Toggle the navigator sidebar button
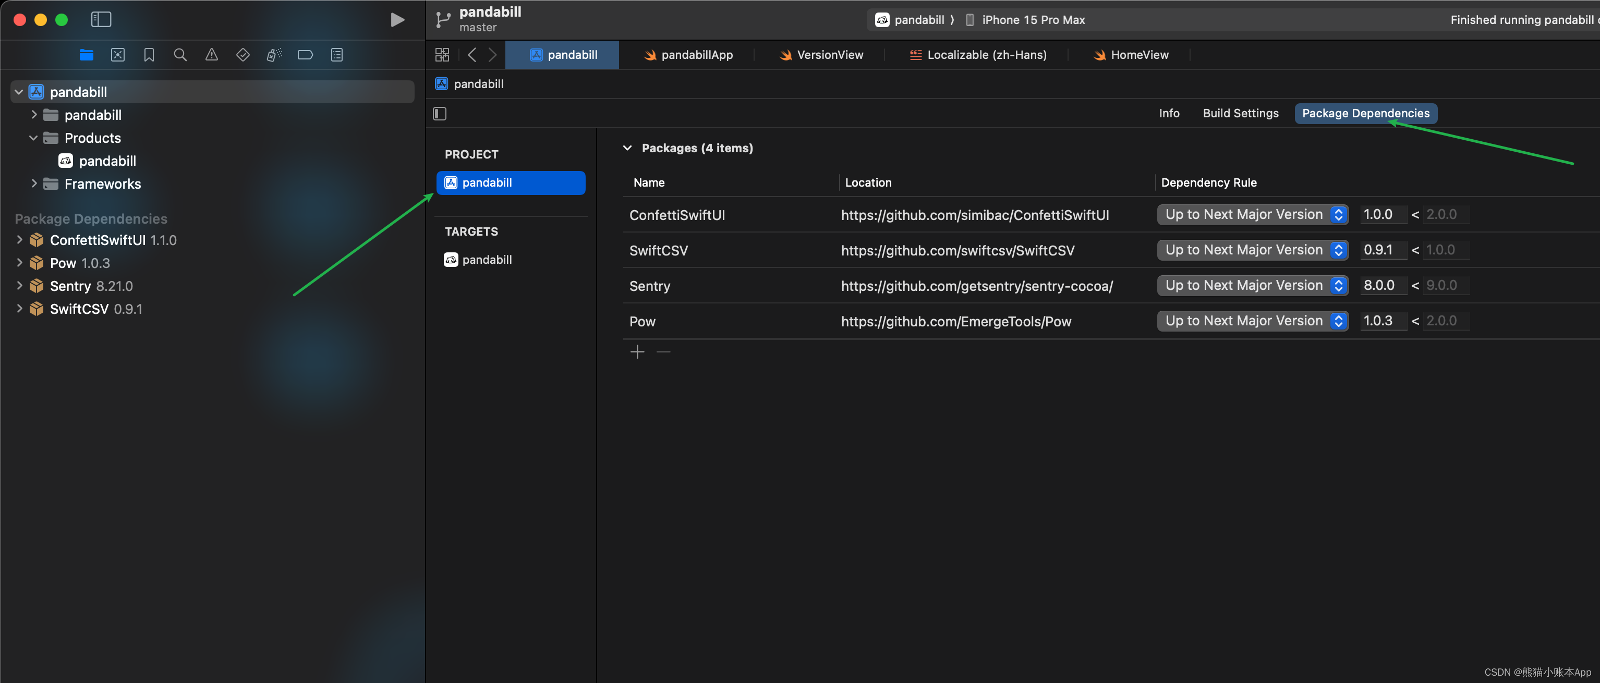1600x683 pixels. tap(101, 20)
